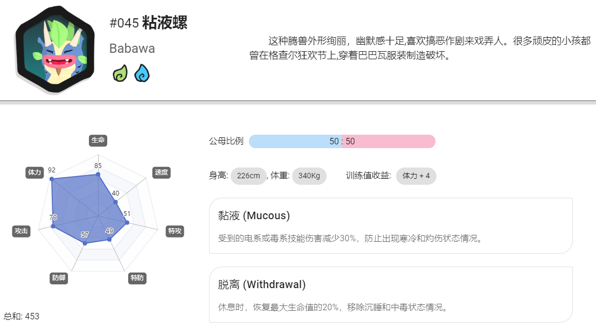Viewport: 596px width, 328px height.
Task: Select the blue water type icon
Action: pos(142,73)
